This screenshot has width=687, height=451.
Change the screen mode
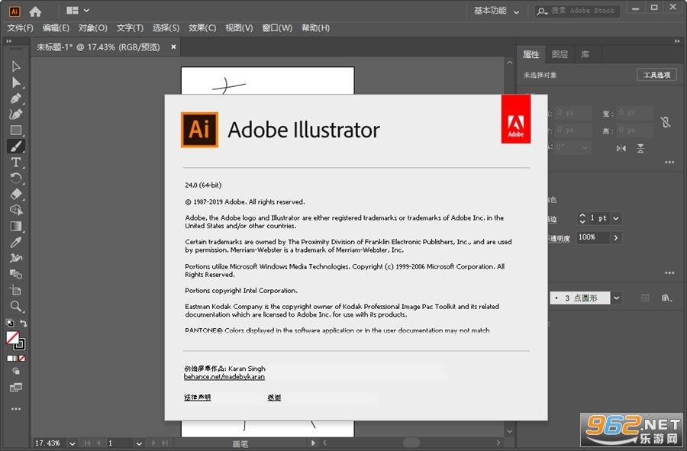pos(16,388)
